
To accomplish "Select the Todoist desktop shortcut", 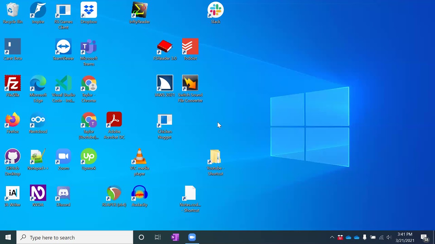I will point(190,50).
